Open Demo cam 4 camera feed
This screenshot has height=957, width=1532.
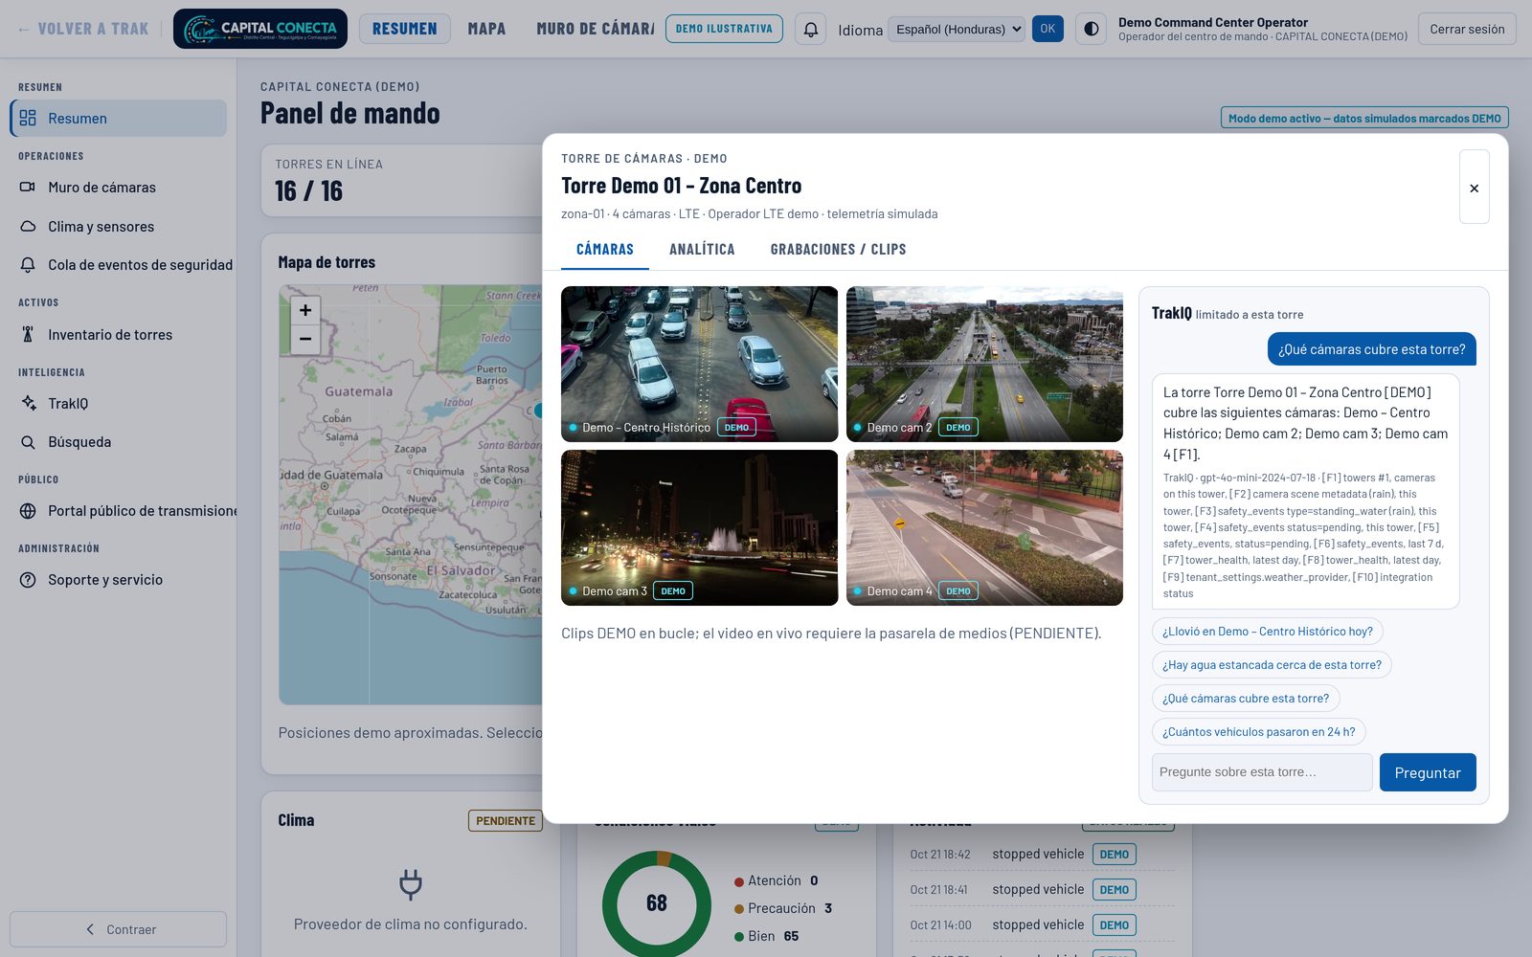coord(984,527)
